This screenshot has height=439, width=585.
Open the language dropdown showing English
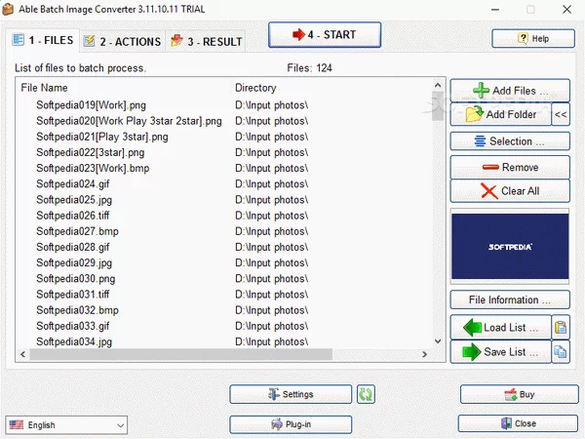(66, 425)
